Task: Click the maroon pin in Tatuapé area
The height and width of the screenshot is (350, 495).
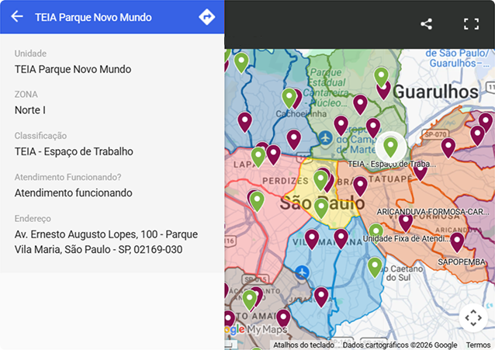Action: (x=421, y=173)
